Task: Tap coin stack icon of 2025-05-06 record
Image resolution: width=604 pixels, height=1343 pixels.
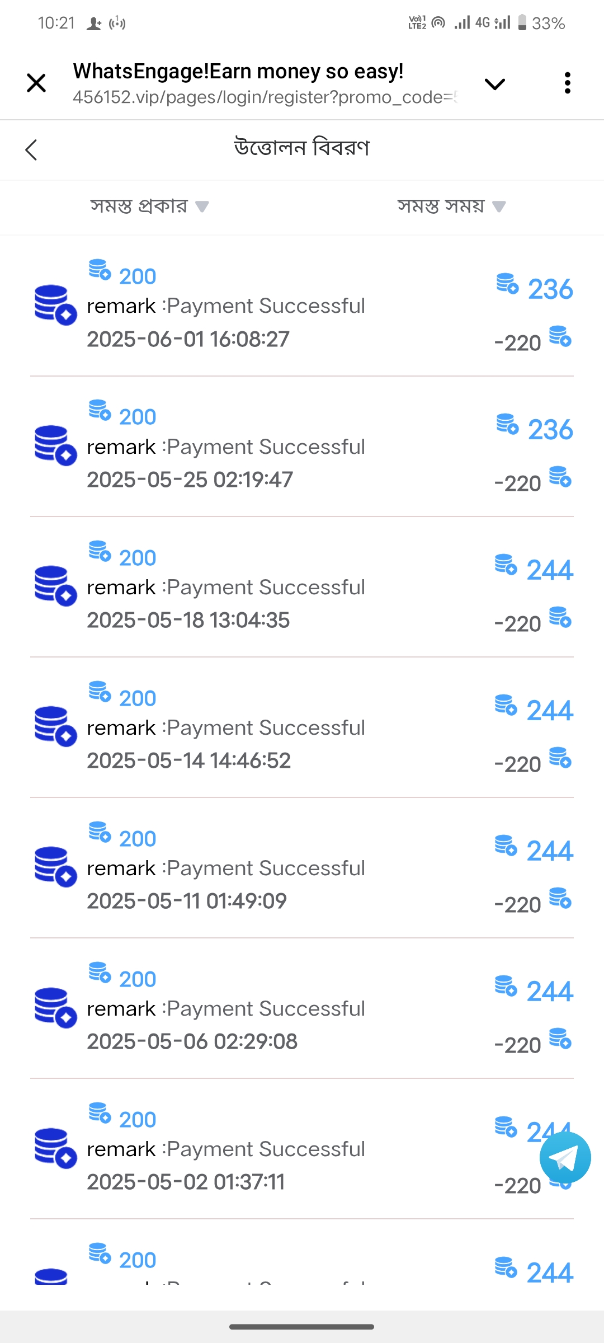Action: (55, 1007)
